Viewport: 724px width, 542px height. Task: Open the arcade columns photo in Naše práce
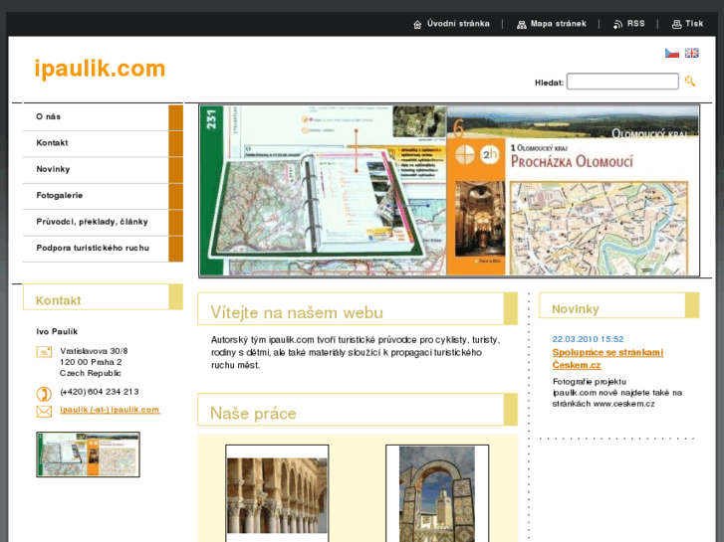pyautogui.click(x=277, y=493)
